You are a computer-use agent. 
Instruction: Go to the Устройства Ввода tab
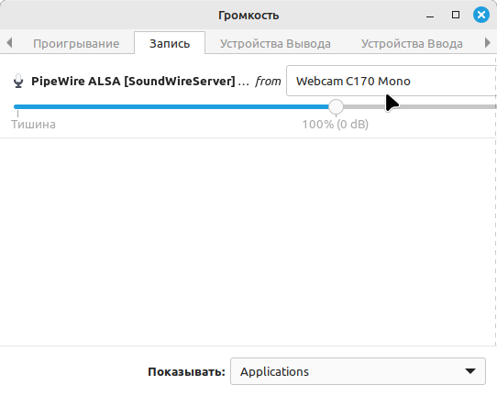(412, 43)
